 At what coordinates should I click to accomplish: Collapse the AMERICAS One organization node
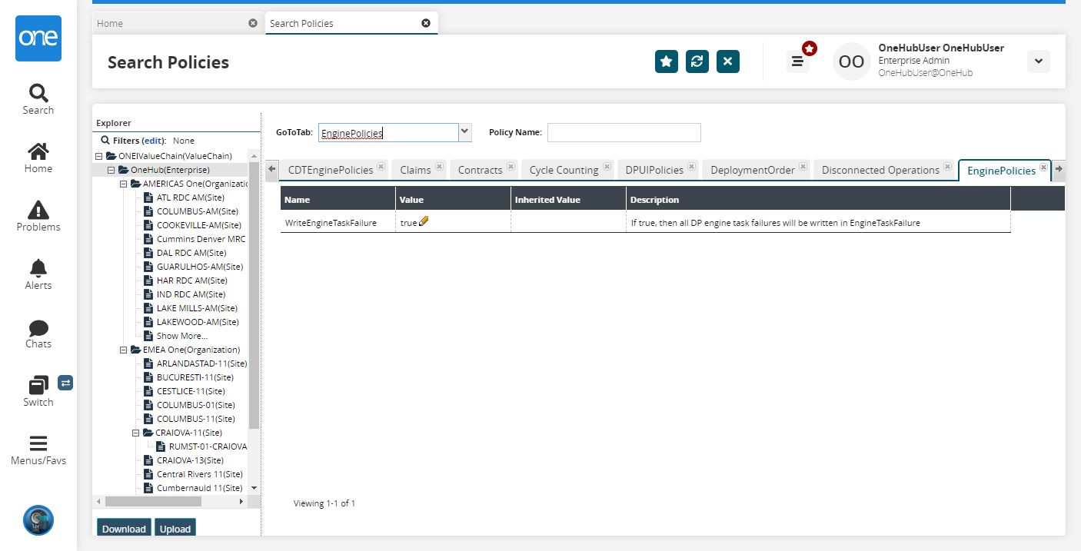[125, 184]
